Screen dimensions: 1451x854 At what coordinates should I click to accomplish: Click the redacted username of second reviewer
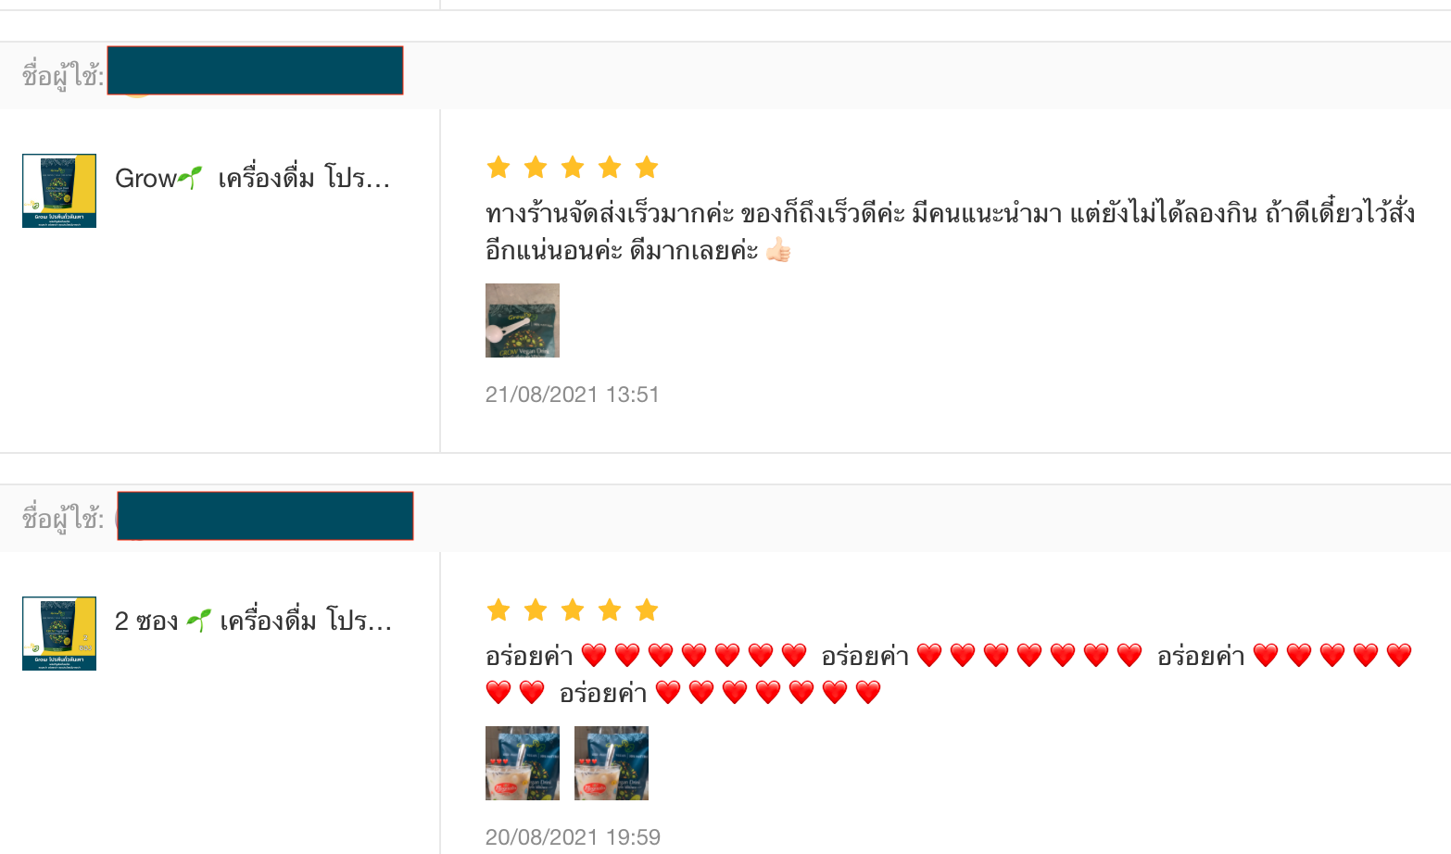(265, 516)
